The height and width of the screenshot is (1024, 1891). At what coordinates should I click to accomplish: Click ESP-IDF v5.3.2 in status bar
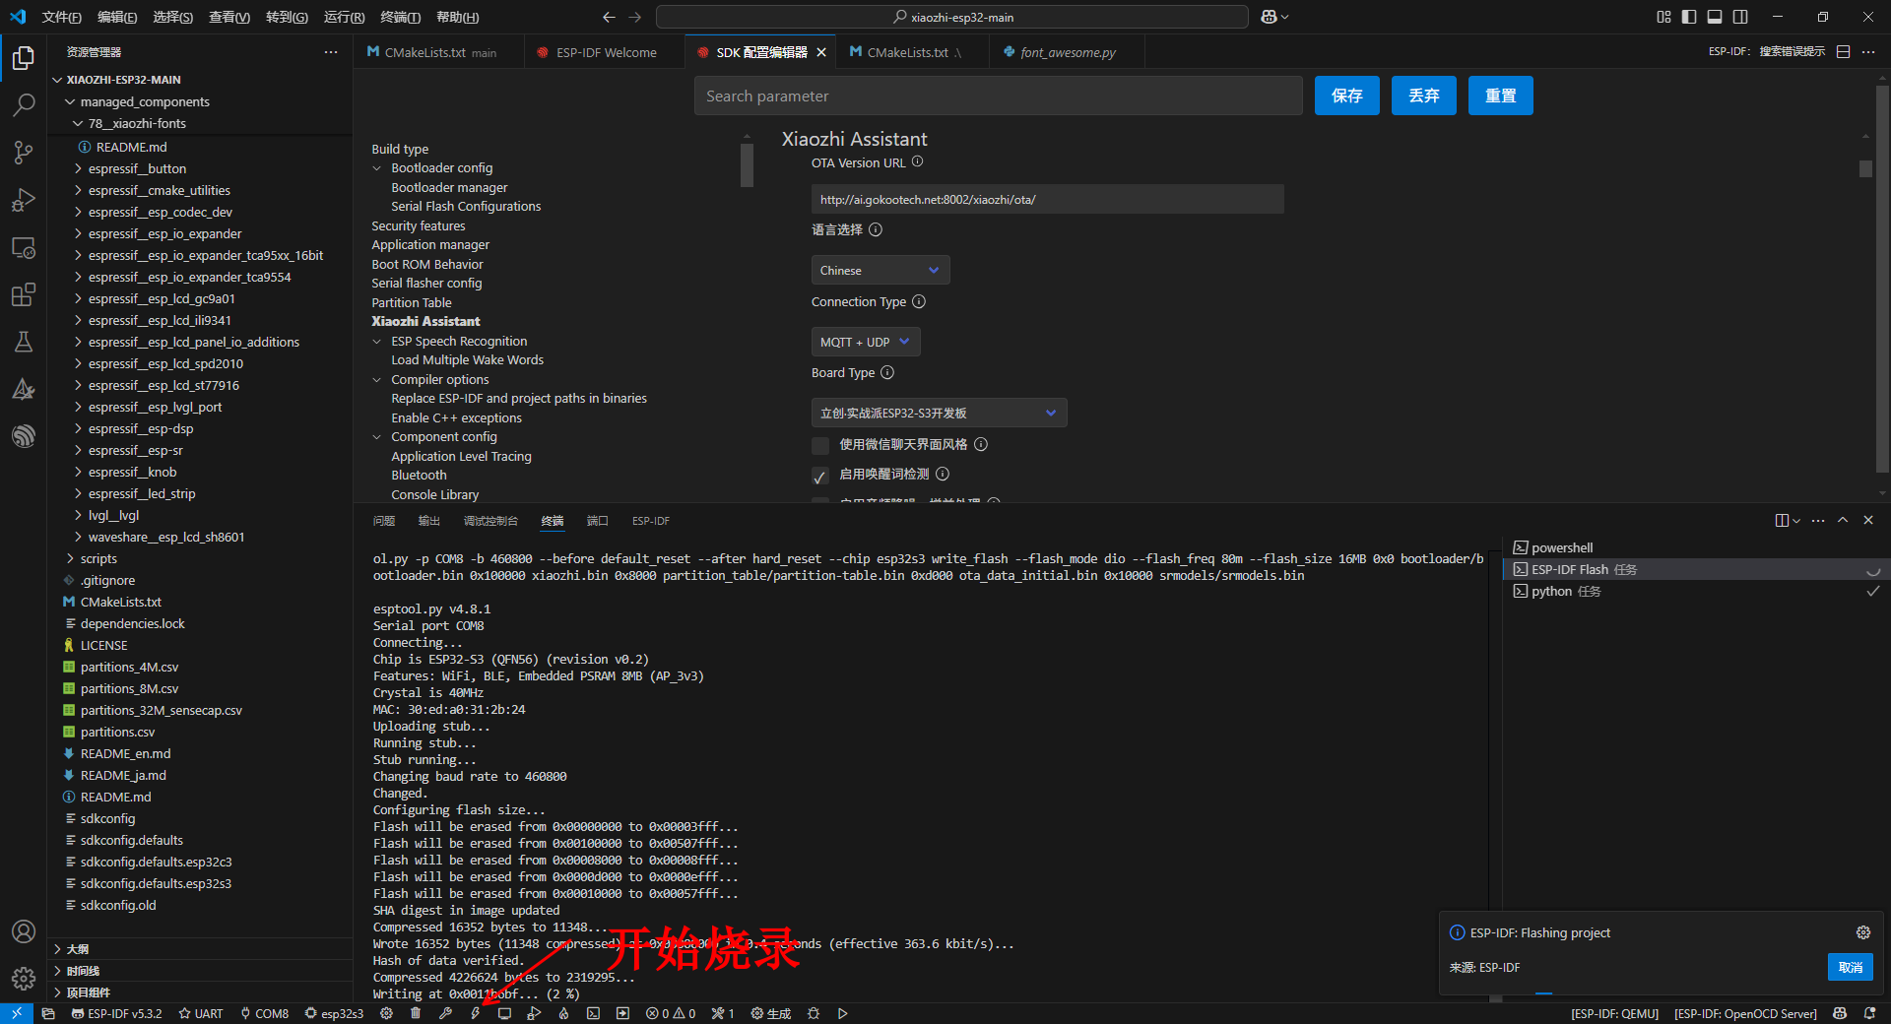pyautogui.click(x=116, y=1013)
